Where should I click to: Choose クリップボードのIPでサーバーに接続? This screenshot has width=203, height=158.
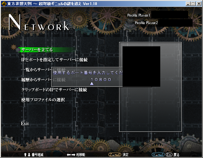(x=54, y=90)
